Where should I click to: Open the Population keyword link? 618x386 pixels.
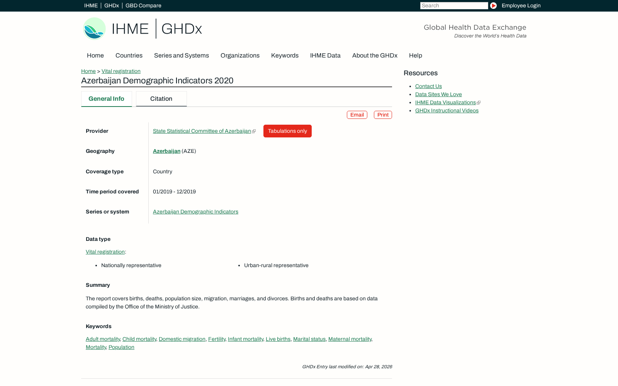pos(121,347)
